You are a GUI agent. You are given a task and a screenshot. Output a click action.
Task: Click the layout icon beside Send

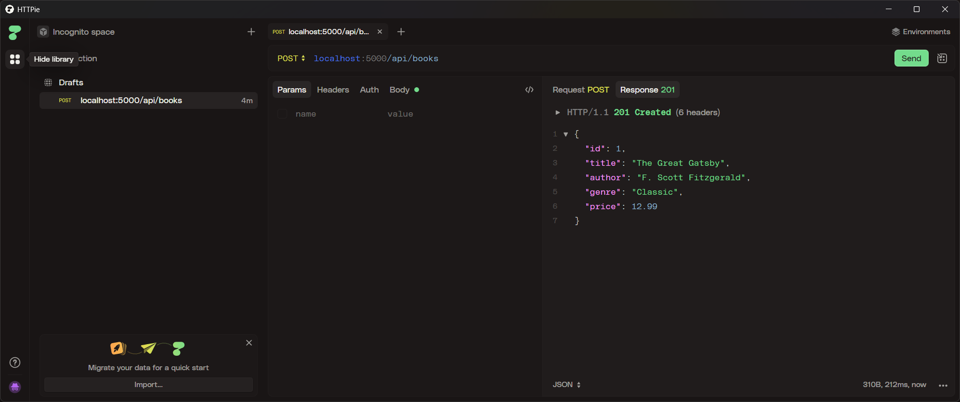coord(942,58)
